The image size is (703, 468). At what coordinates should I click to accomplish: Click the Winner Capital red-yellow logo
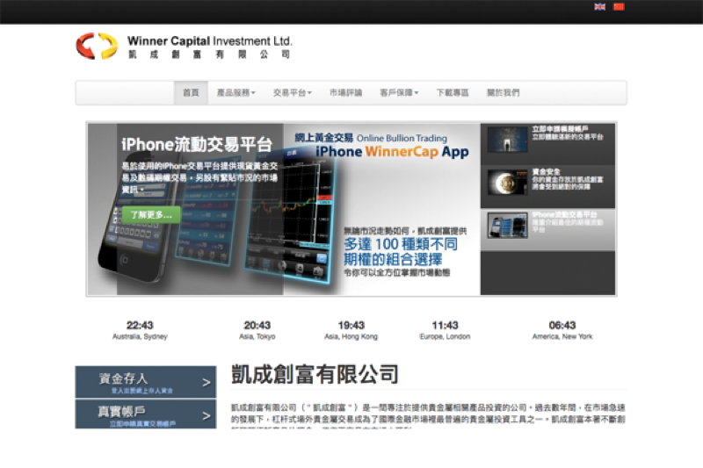tap(97, 46)
